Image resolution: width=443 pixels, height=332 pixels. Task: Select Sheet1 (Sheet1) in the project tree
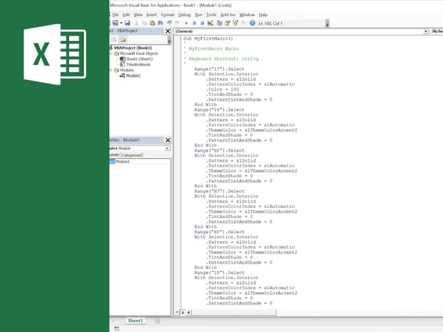[140, 59]
